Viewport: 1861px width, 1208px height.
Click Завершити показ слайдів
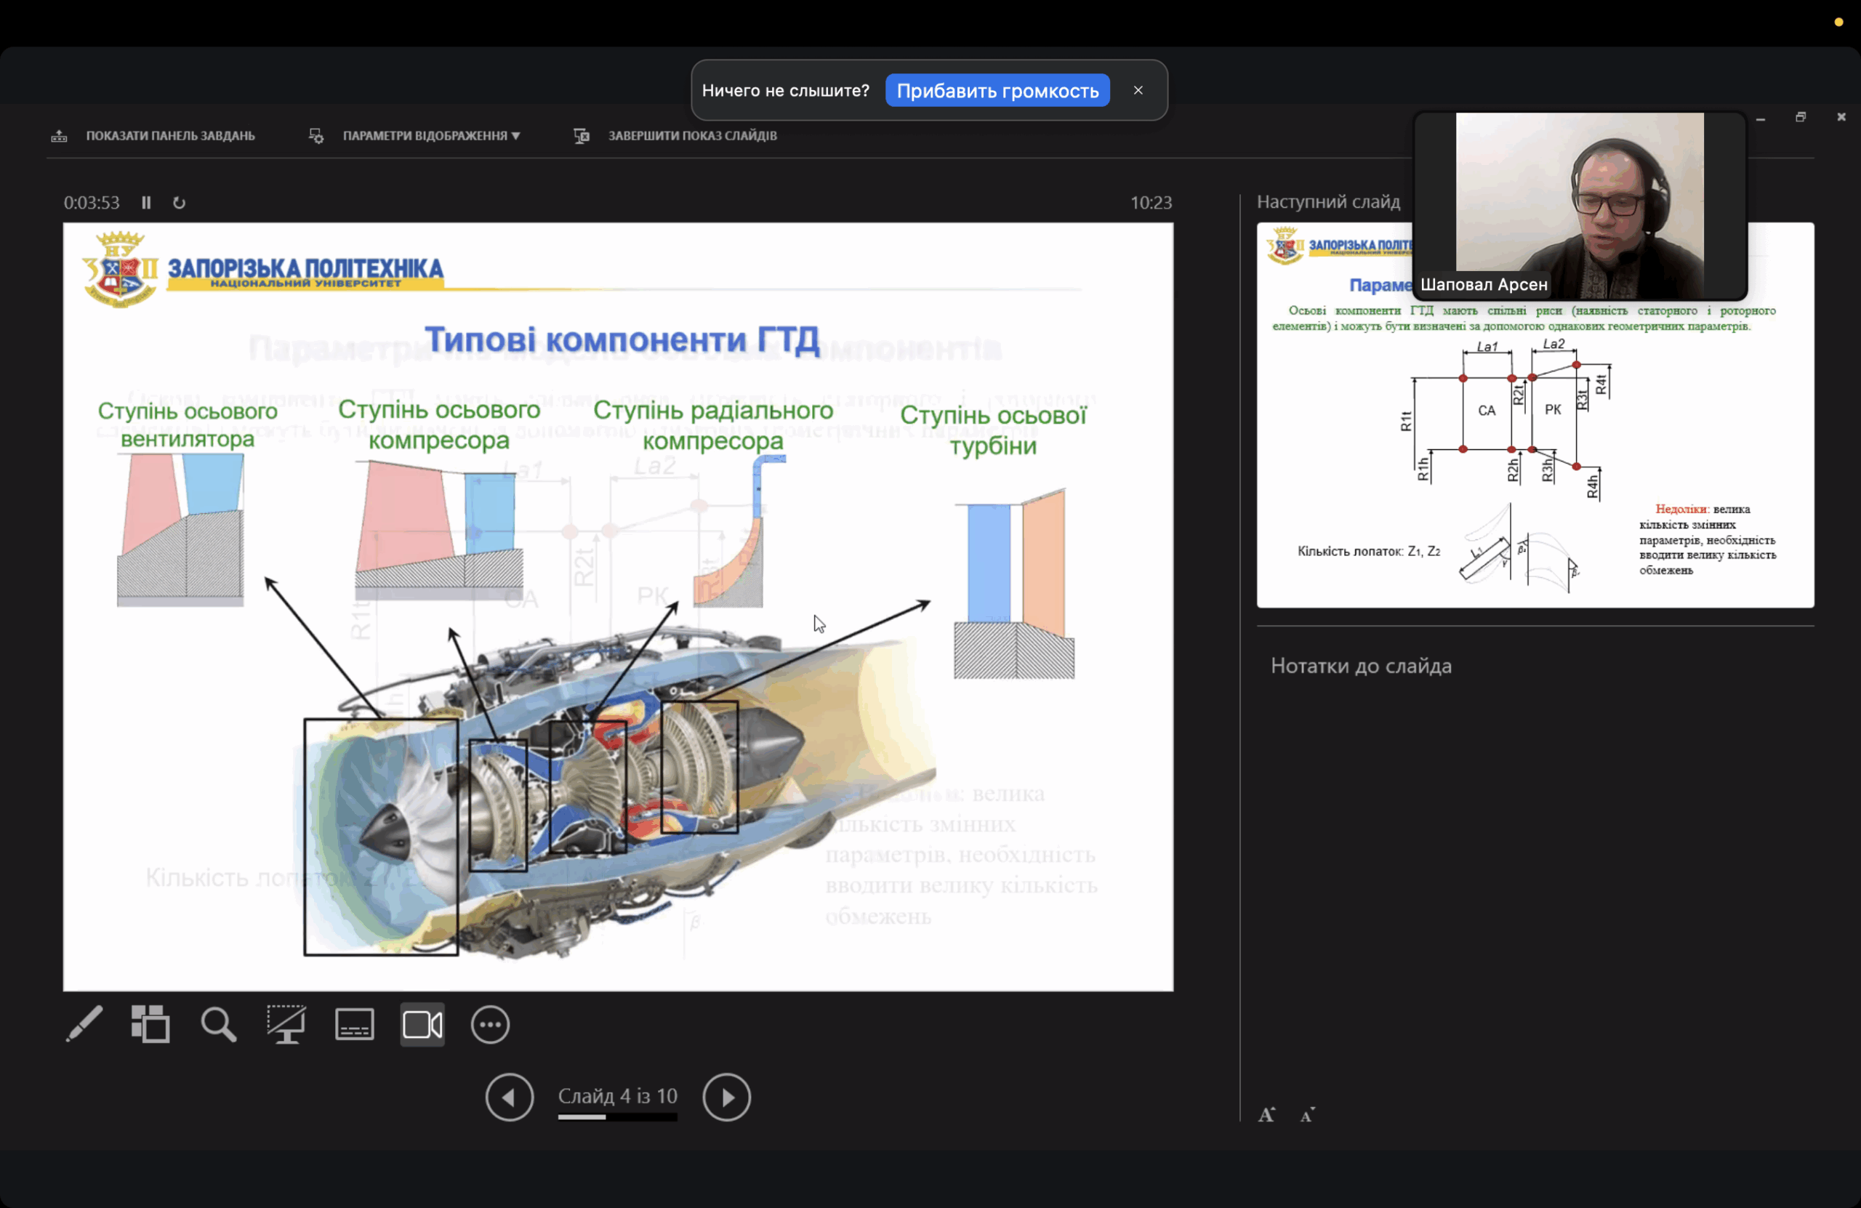(692, 136)
